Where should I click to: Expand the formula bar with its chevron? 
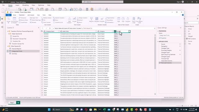click(155, 28)
